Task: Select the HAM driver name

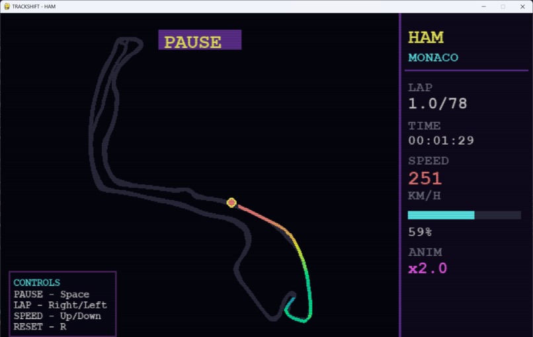Action: coord(426,38)
